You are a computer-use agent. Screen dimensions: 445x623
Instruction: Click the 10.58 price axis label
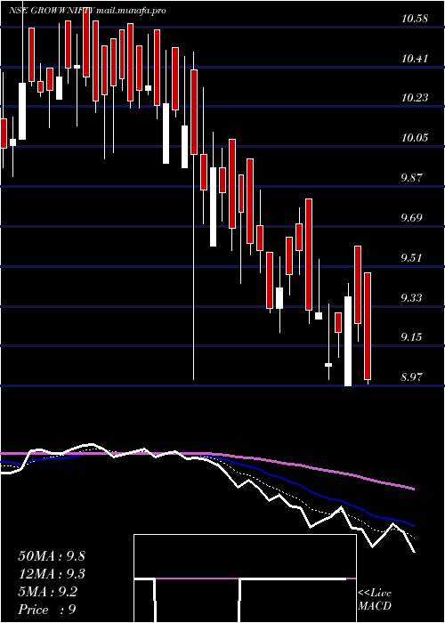click(415, 19)
